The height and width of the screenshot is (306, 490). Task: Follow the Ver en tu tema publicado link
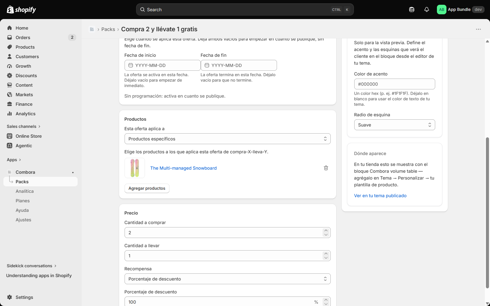pos(380,195)
